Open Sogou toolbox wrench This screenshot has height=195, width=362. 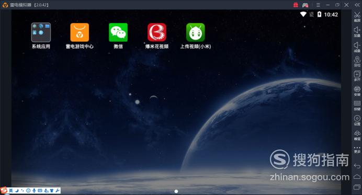tap(57, 191)
